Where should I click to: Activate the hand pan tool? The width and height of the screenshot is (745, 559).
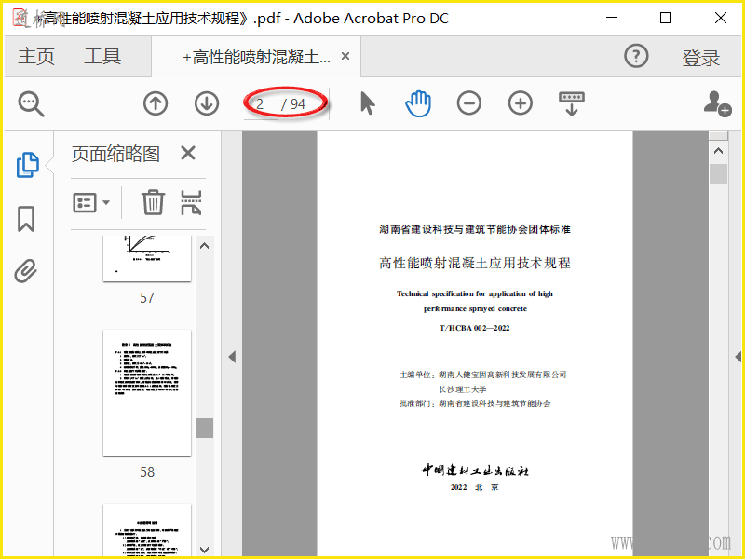[418, 103]
